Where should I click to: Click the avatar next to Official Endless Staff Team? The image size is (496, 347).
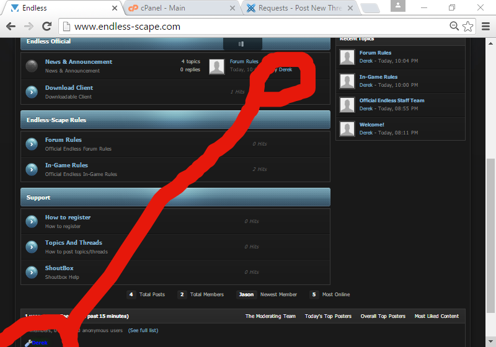[347, 105]
